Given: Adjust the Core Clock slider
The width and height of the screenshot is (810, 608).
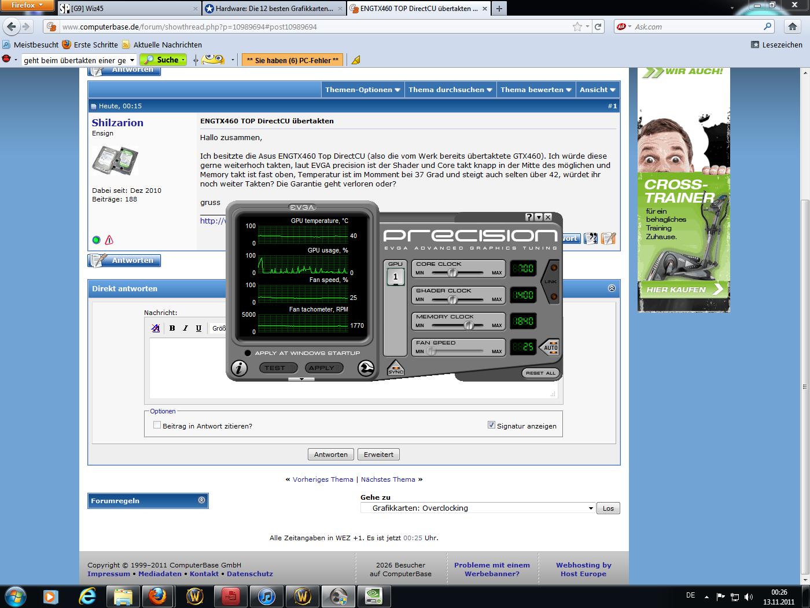Looking at the screenshot, I should (x=453, y=273).
